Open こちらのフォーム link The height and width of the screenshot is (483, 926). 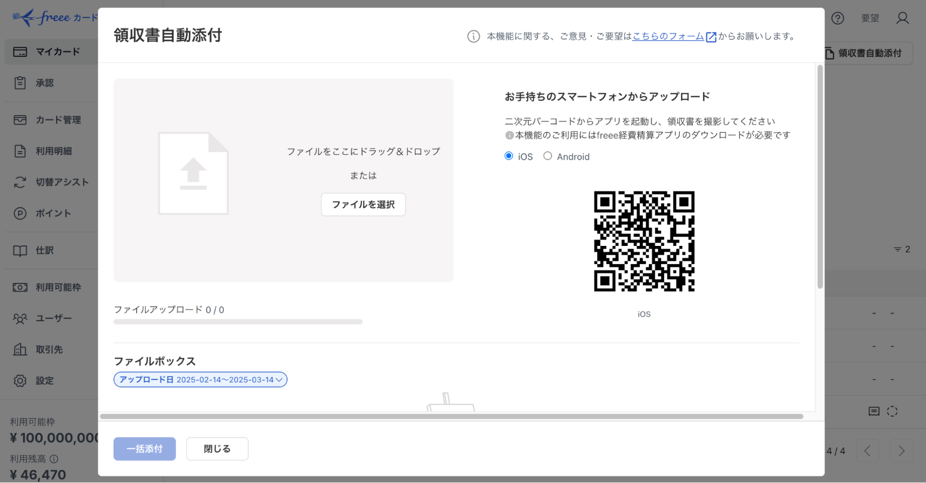point(668,36)
